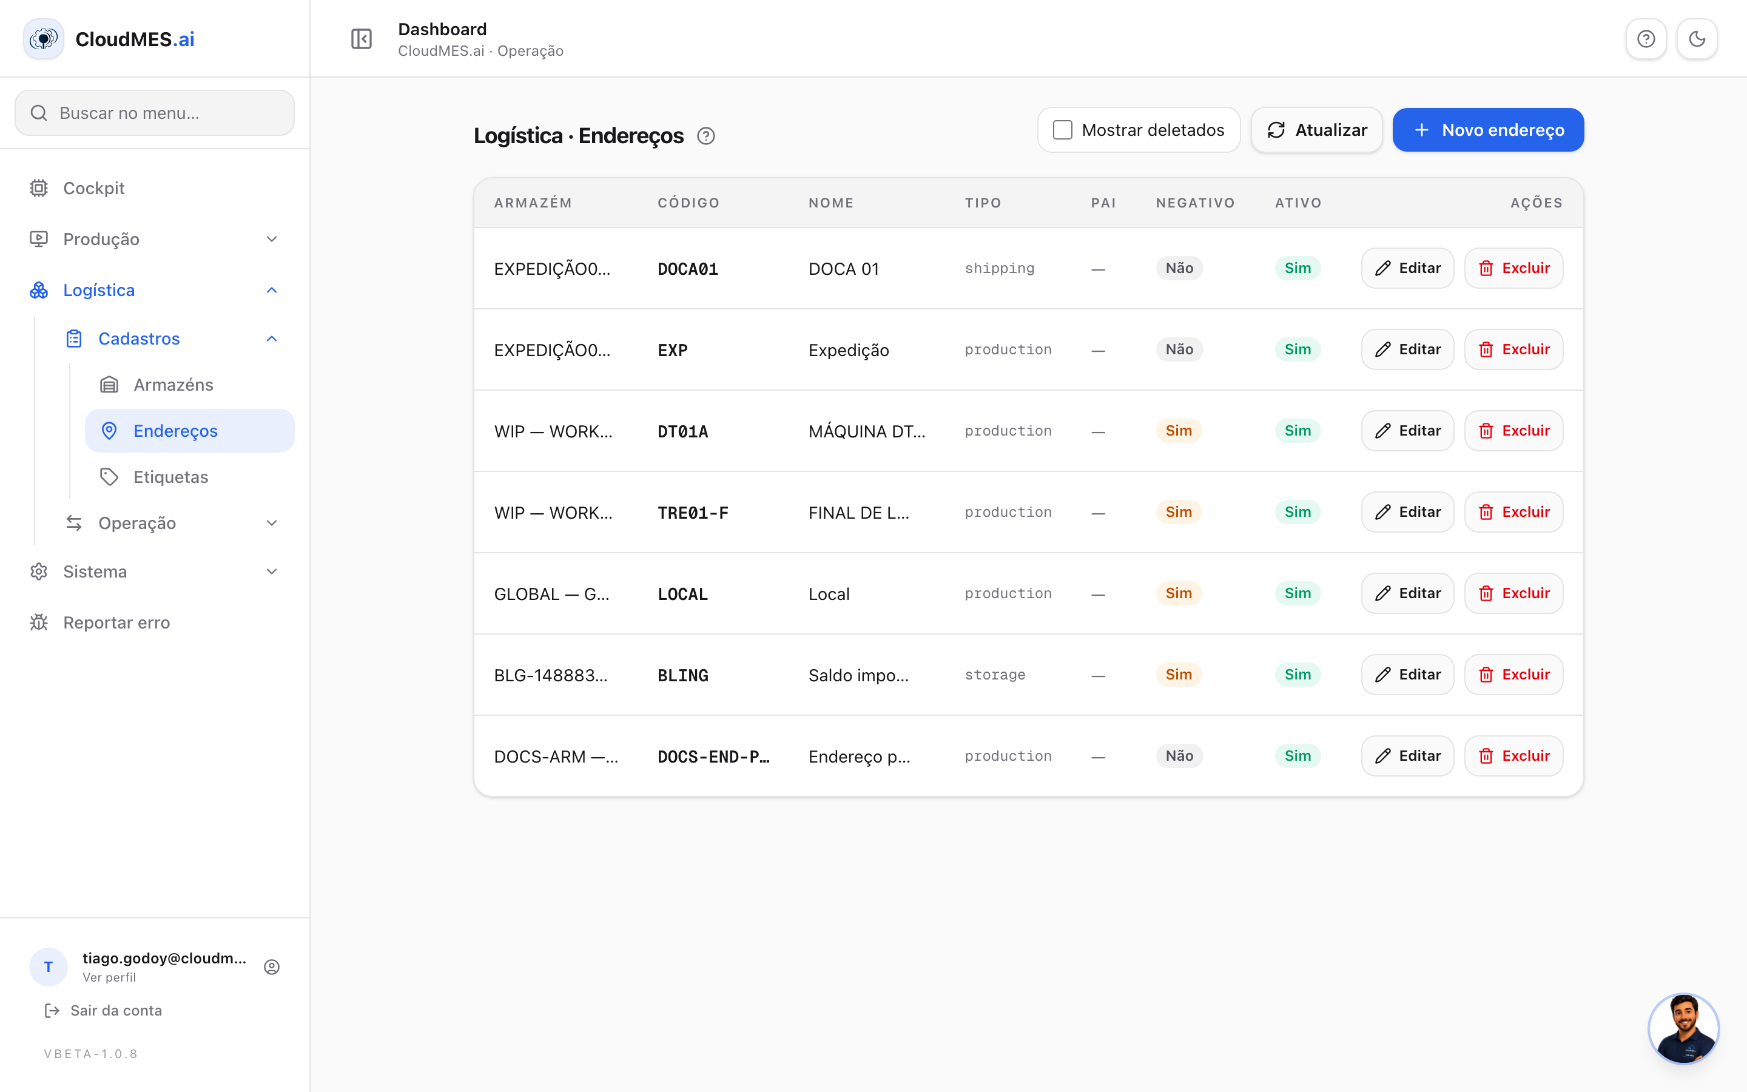
Task: Click the ARMAZÉM column header
Action: tap(533, 203)
